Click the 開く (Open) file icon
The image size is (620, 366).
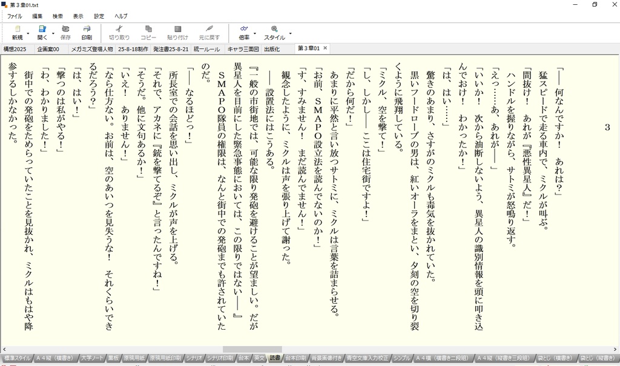42,29
